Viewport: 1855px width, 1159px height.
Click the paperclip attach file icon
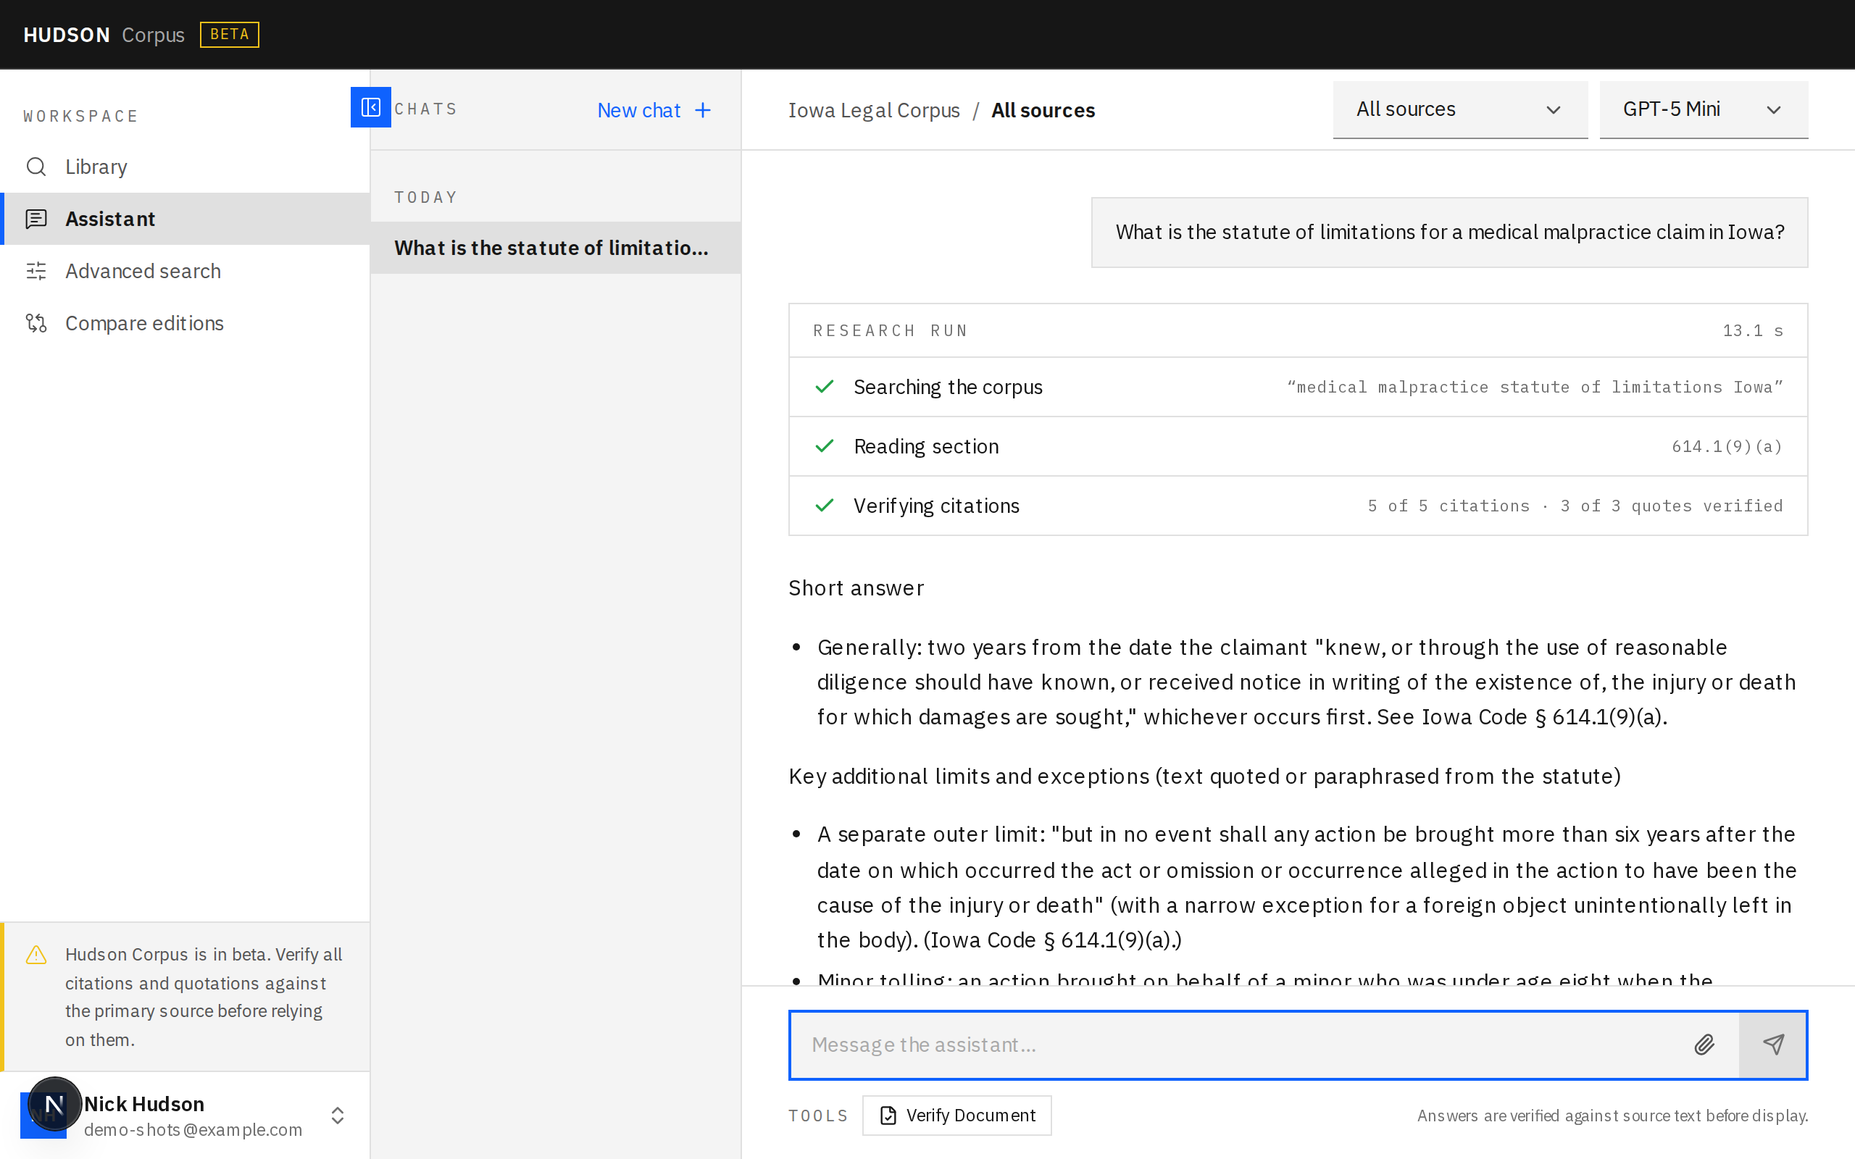tap(1704, 1044)
